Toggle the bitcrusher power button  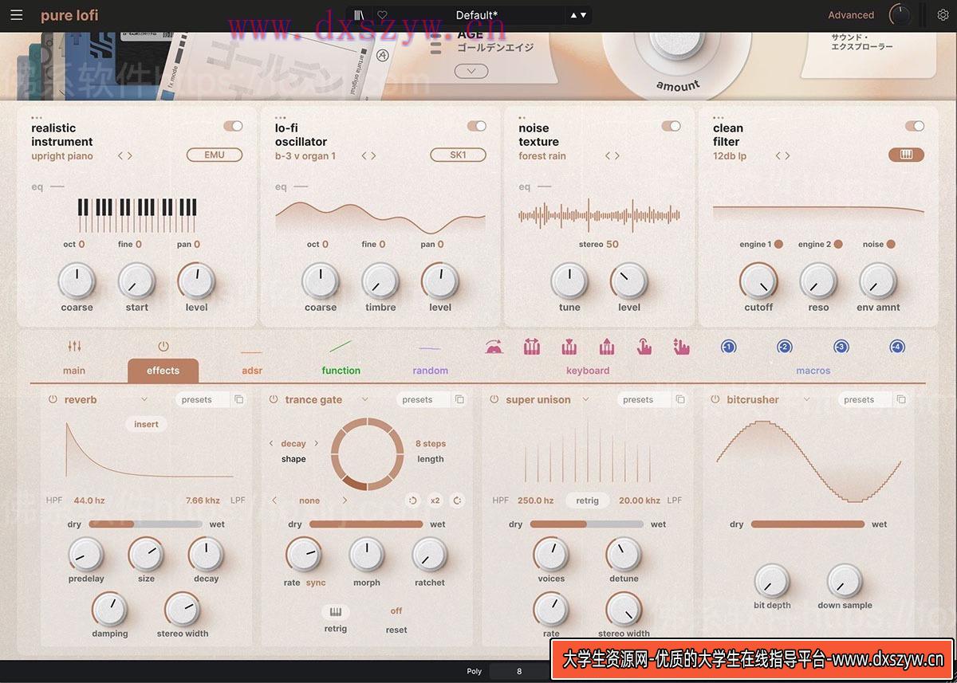click(715, 399)
